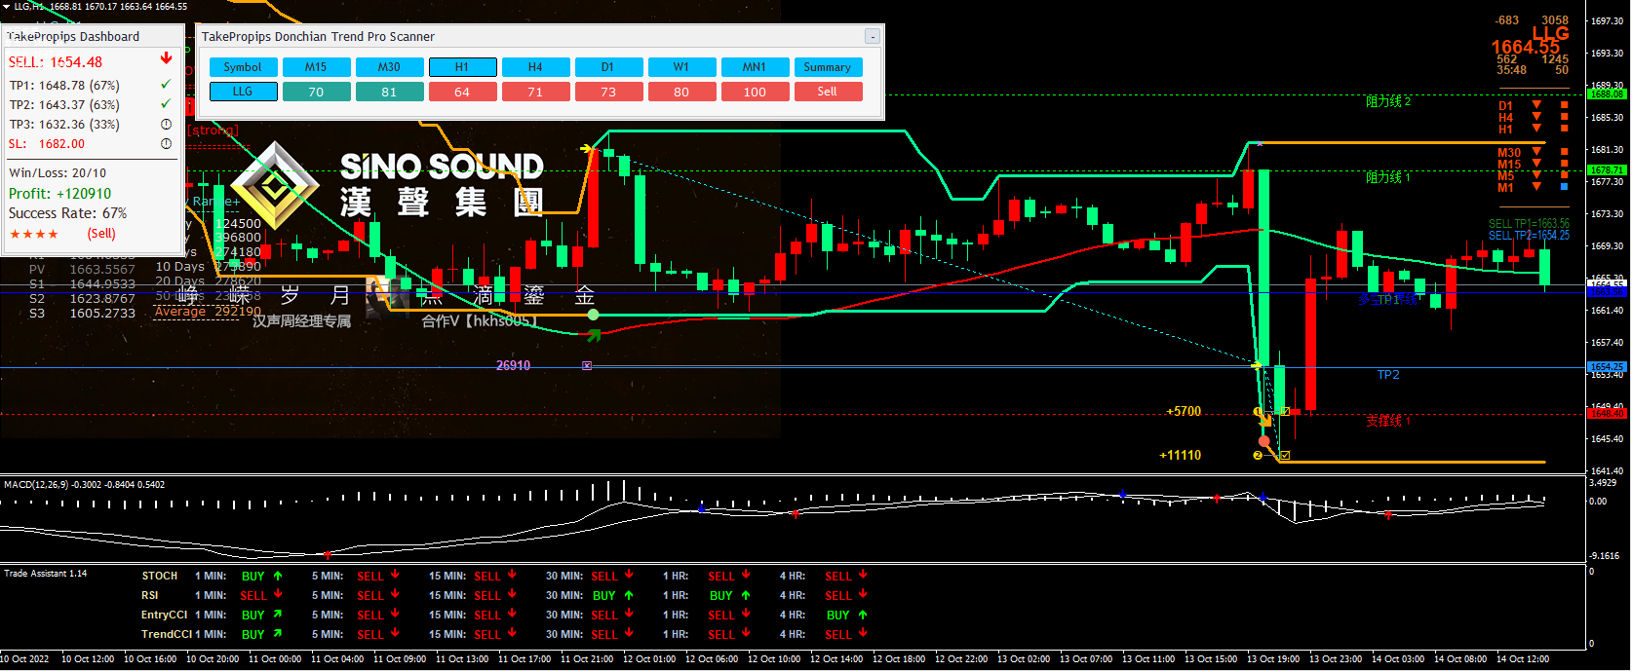Select the M15 timeframe header in scanner
Viewport: 1632px width, 672px height.
316,67
